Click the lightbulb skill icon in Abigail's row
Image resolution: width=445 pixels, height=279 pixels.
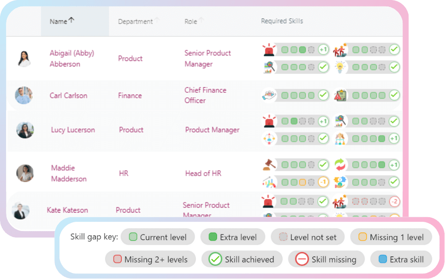click(340, 67)
